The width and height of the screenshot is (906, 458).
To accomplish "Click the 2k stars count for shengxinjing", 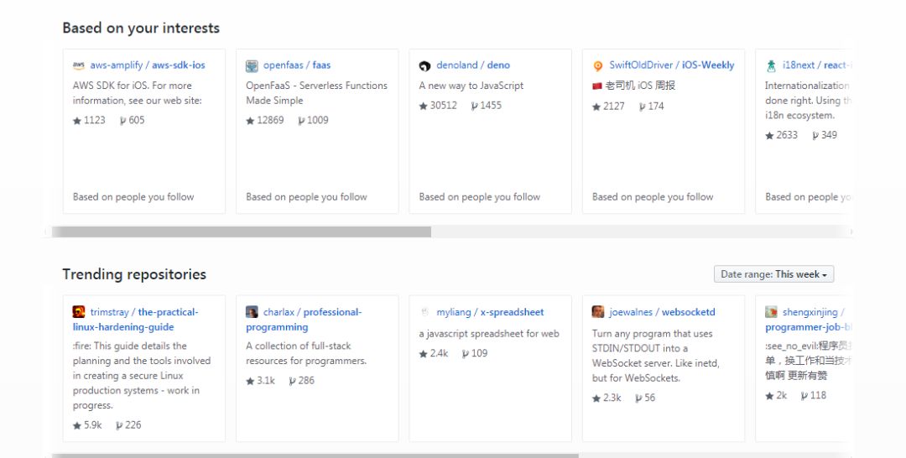I will (x=782, y=396).
